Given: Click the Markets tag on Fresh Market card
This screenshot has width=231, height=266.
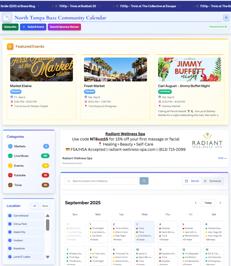Looking at the screenshot, I should click(90, 92).
